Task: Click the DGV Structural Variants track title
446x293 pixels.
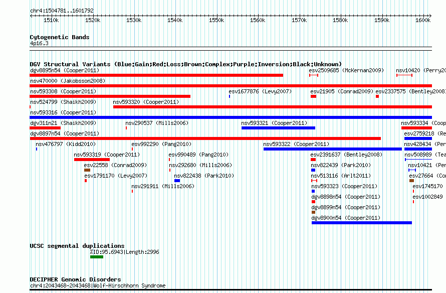Action: tap(186, 64)
